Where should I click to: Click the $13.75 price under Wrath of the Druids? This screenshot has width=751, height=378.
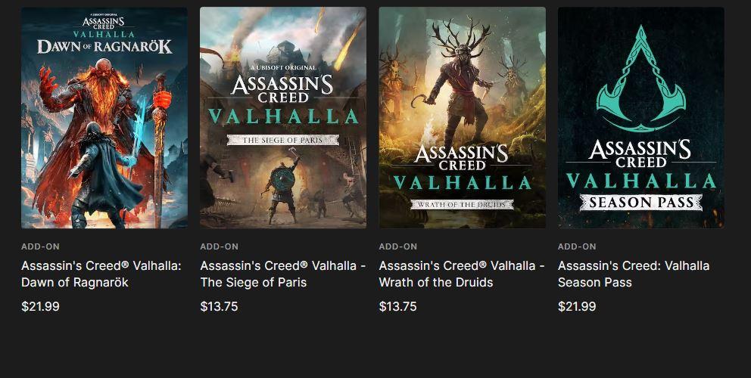point(397,306)
